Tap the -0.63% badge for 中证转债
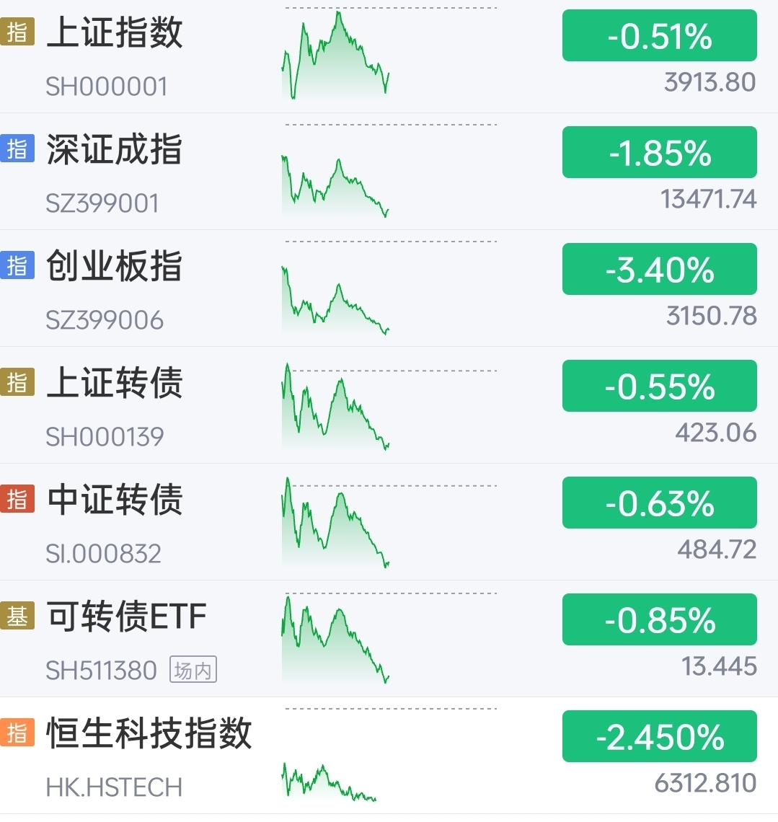This screenshot has height=822, width=778. point(660,503)
